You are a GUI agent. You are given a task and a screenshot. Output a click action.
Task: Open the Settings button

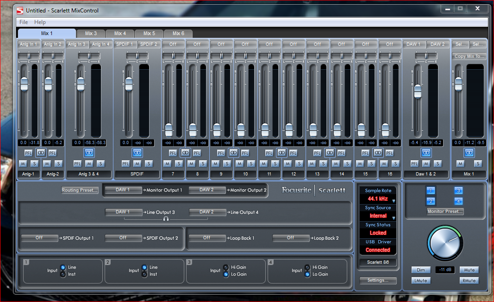[x=378, y=280]
